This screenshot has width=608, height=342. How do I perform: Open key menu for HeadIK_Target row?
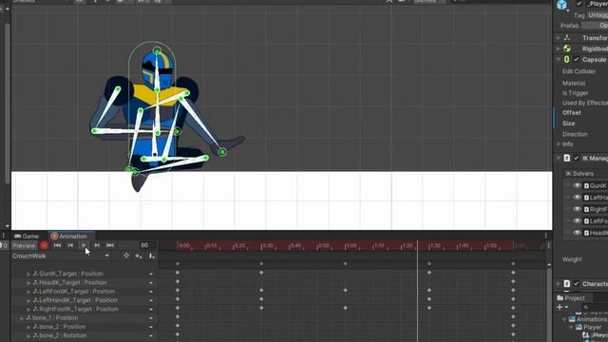pos(151,283)
